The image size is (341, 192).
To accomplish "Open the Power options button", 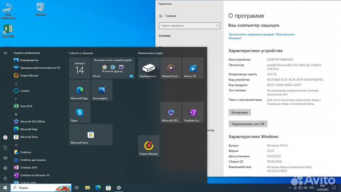I will [x=5, y=178].
